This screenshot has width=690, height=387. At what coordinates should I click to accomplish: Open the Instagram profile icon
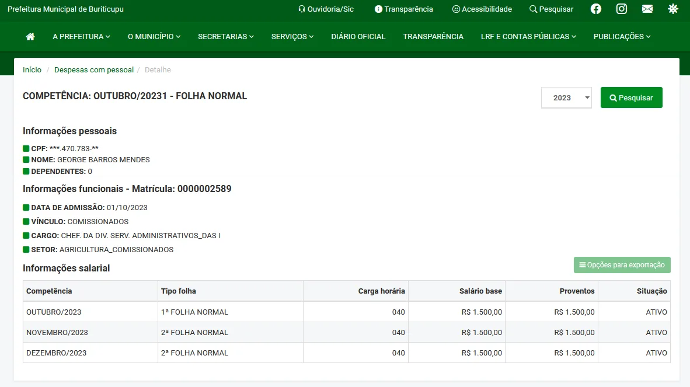point(622,9)
